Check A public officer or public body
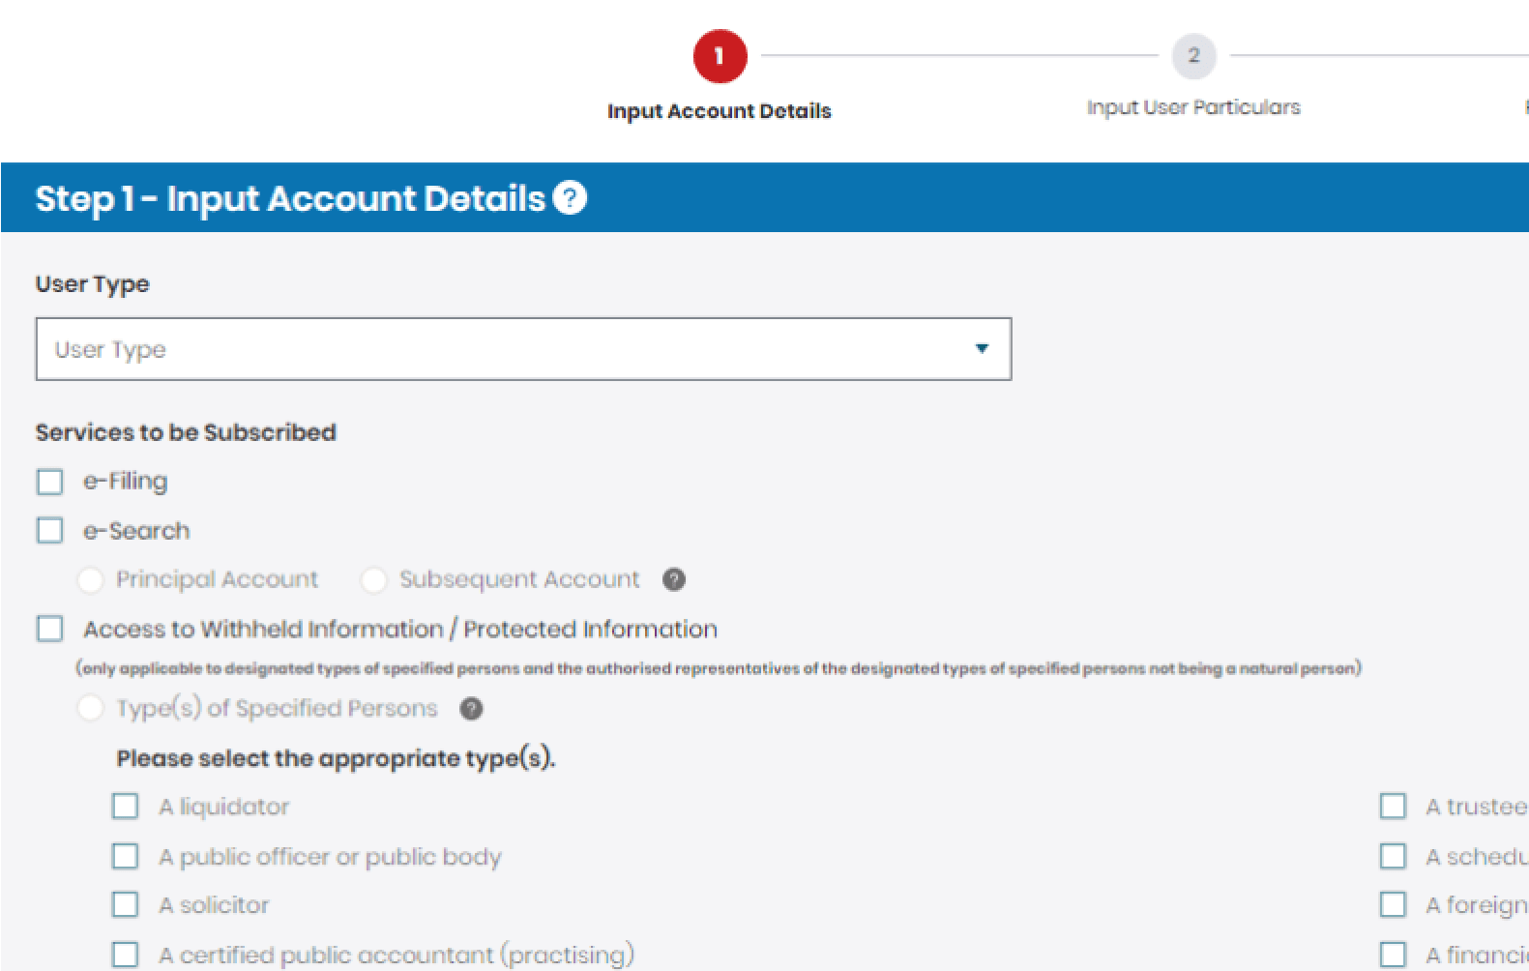Viewport: 1529px width, 971px height. (x=126, y=857)
